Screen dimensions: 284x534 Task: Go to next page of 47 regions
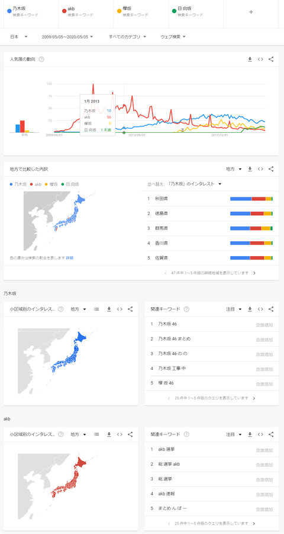tap(254, 273)
